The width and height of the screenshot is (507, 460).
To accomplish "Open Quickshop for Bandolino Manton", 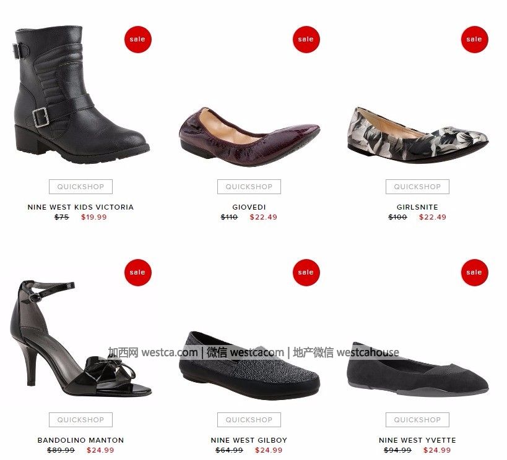I will (81, 420).
